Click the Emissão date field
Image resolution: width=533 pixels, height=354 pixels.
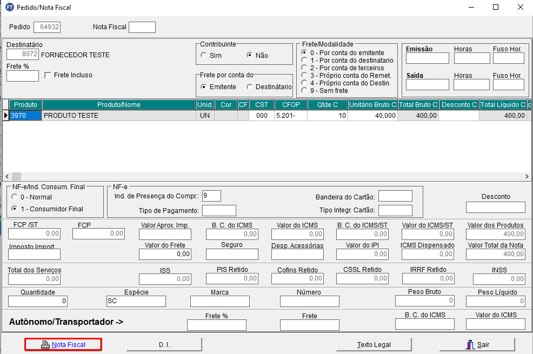tap(427, 58)
